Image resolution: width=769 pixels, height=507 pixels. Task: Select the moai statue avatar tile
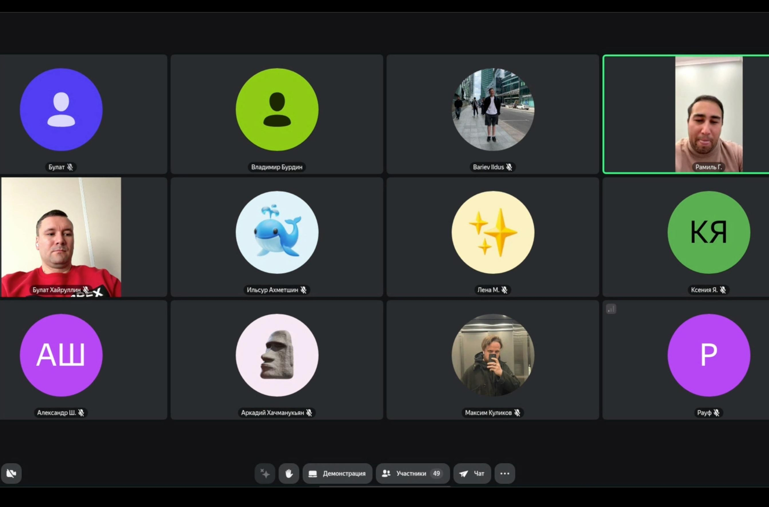pos(277,355)
